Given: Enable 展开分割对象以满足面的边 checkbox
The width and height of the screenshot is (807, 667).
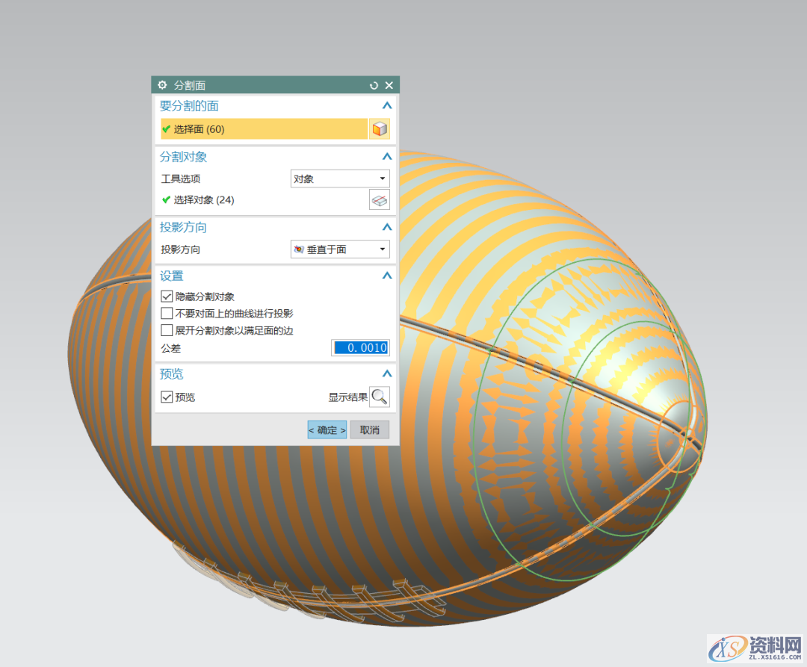Looking at the screenshot, I should coord(167,329).
